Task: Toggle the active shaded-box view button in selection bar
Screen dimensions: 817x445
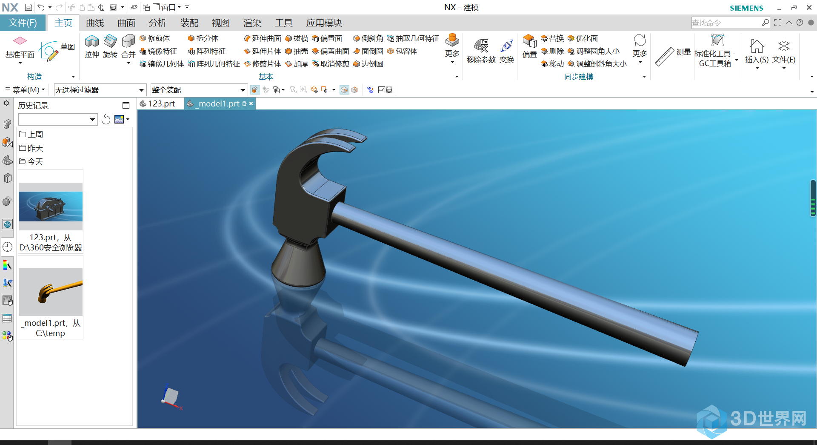Action: tap(344, 90)
